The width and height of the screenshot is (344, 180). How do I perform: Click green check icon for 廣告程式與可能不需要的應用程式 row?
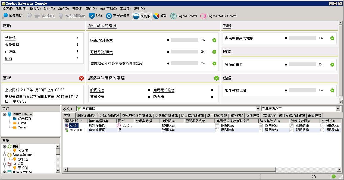click(214, 64)
